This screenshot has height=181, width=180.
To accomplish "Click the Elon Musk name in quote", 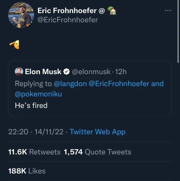I will [43, 72].
